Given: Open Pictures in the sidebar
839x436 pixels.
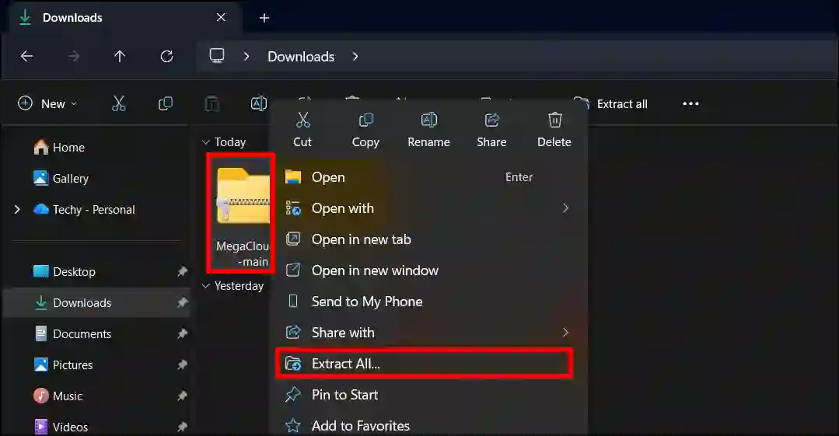Looking at the screenshot, I should [x=63, y=364].
